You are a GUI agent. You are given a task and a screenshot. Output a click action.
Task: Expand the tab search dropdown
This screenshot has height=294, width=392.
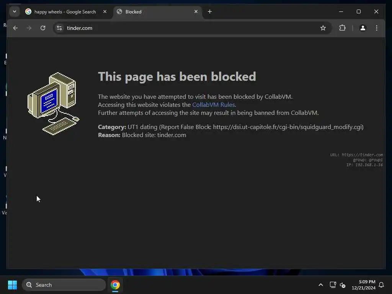coord(15,11)
